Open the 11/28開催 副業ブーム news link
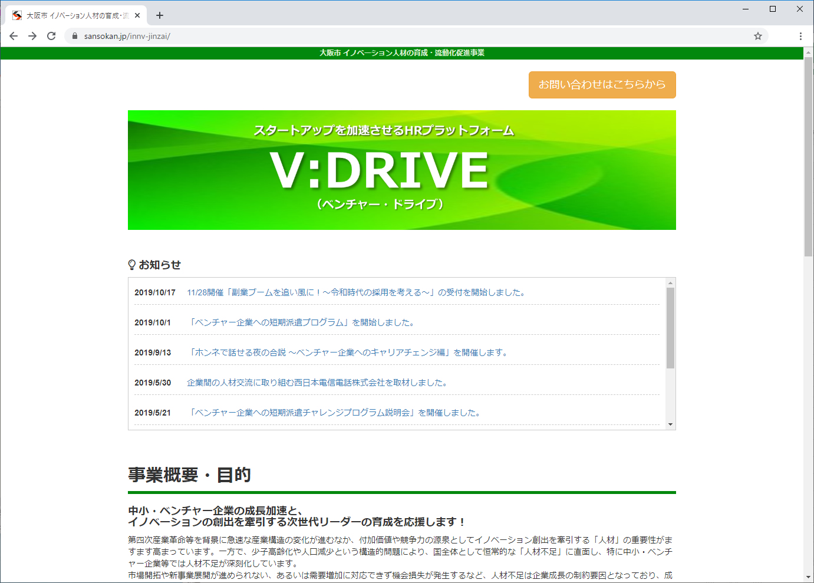The height and width of the screenshot is (583, 814). pos(356,292)
